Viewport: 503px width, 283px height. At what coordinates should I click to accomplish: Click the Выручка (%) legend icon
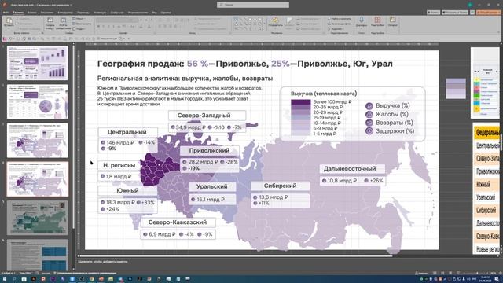coord(369,106)
